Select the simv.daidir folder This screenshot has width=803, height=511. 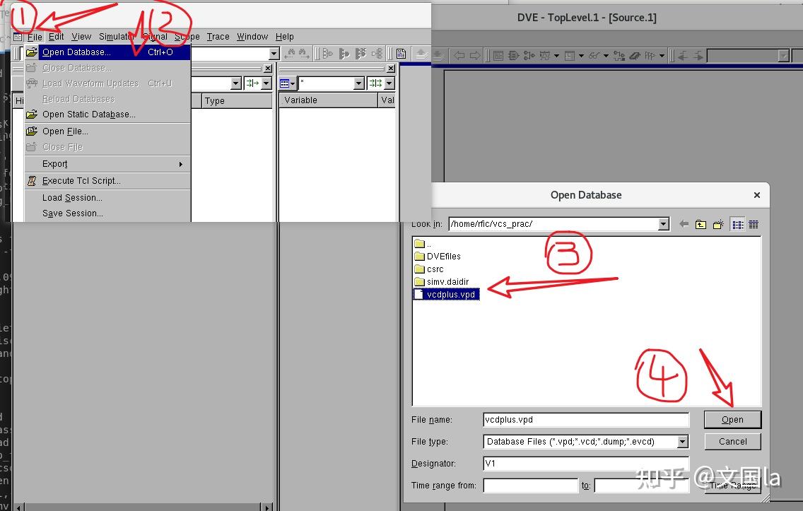[x=442, y=282]
